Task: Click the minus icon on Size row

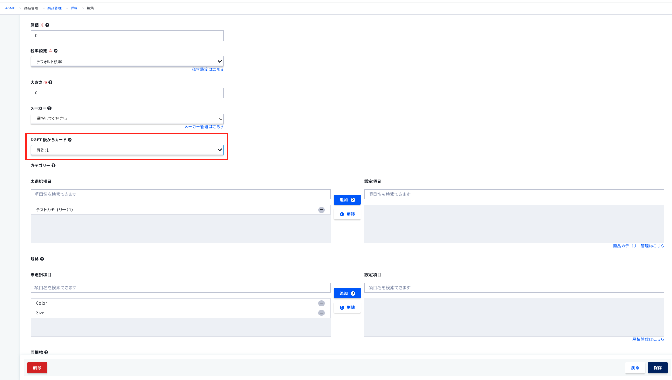Action: pos(322,313)
